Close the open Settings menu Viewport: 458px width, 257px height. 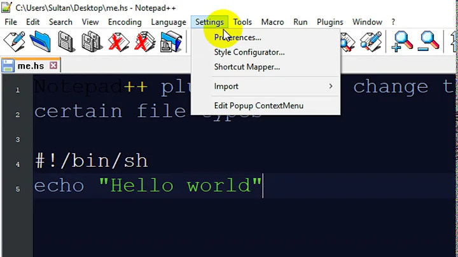(209, 22)
